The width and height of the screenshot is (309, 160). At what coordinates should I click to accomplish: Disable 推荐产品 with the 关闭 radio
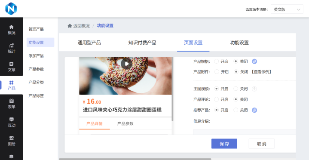pyautogui.click(x=236, y=110)
